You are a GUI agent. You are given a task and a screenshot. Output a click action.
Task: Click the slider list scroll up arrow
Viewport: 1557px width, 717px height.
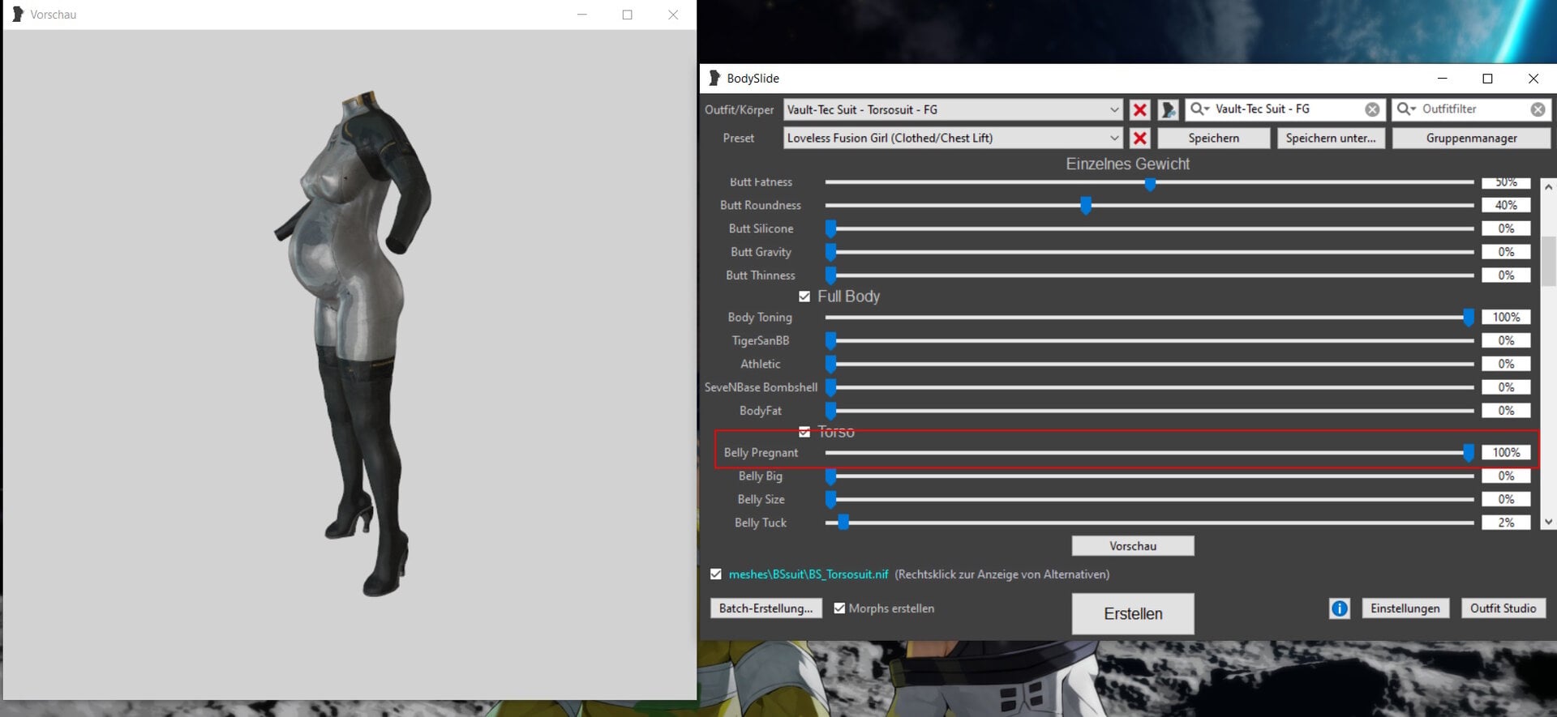pos(1548,186)
